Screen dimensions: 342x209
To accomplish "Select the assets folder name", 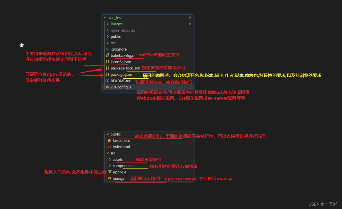I will point(118,160).
